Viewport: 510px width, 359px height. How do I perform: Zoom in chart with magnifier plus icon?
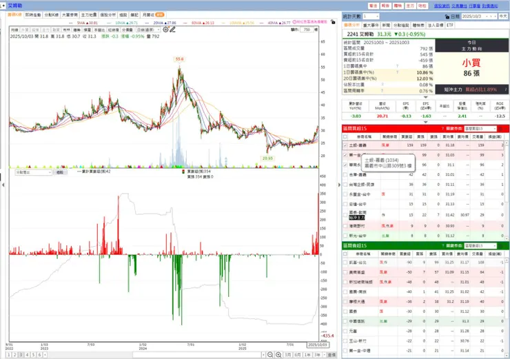278,355
